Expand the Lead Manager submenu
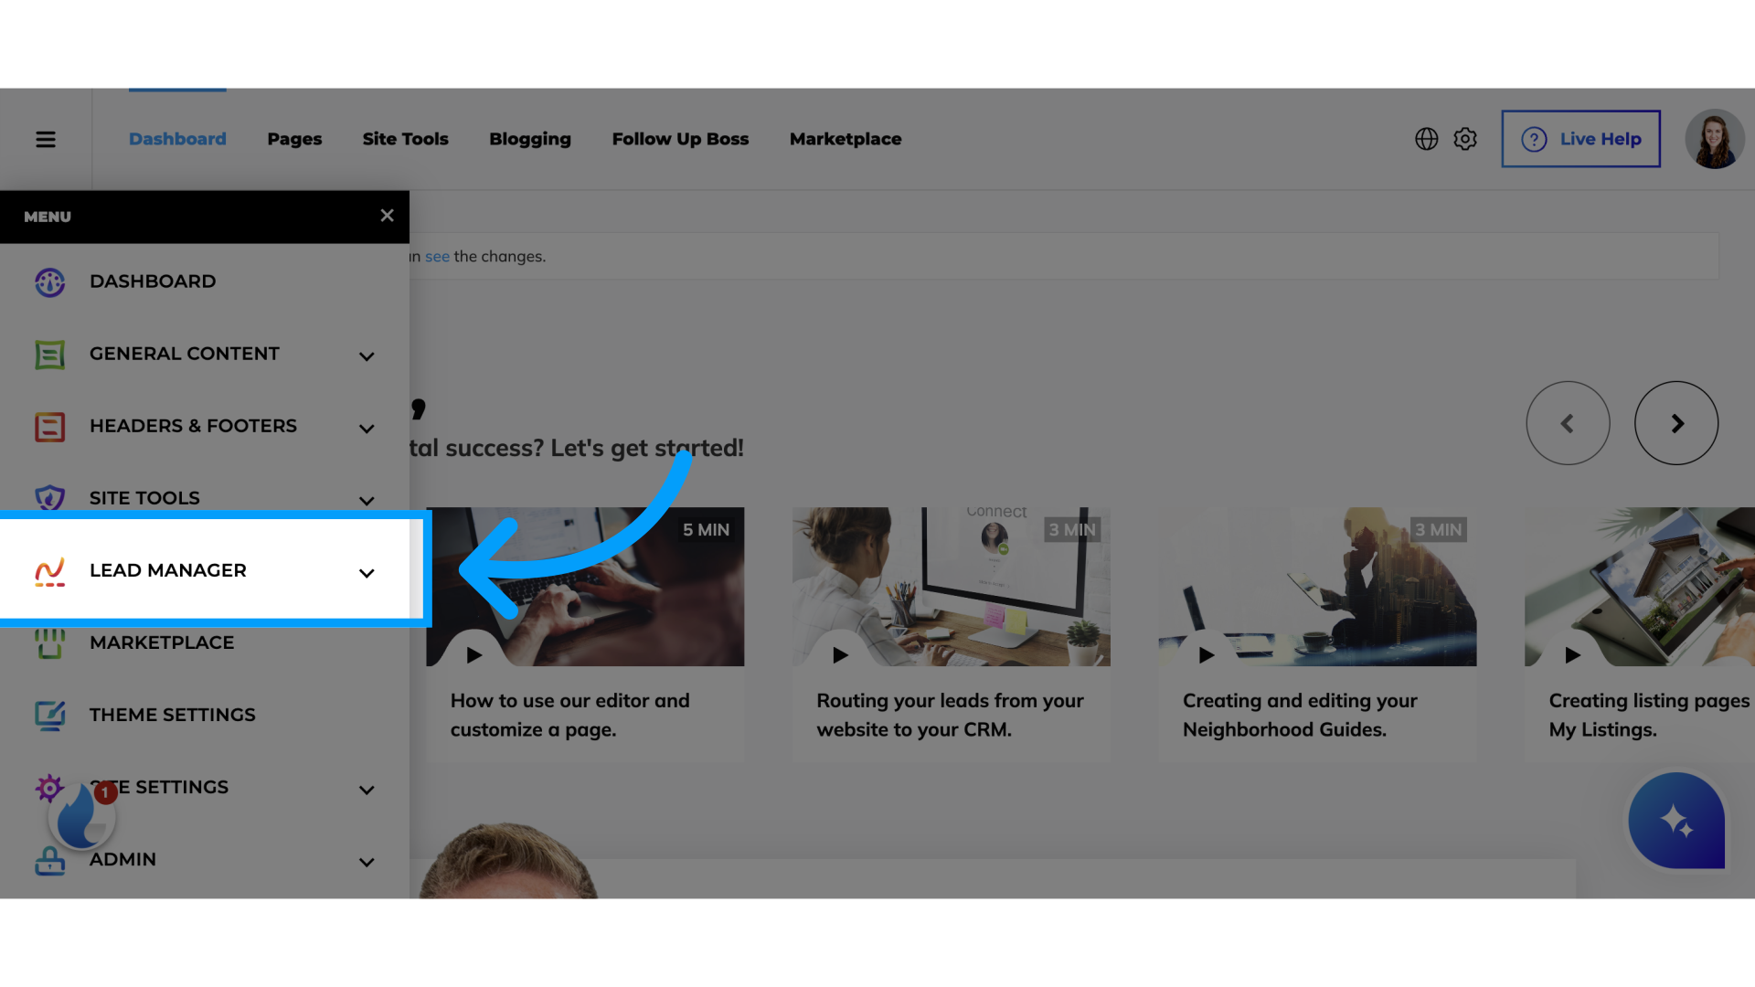The width and height of the screenshot is (1755, 987). [x=366, y=572]
